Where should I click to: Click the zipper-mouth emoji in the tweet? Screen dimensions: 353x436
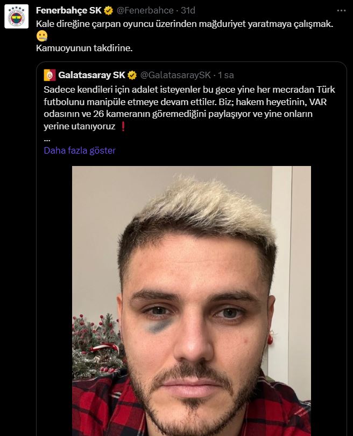click(x=42, y=36)
